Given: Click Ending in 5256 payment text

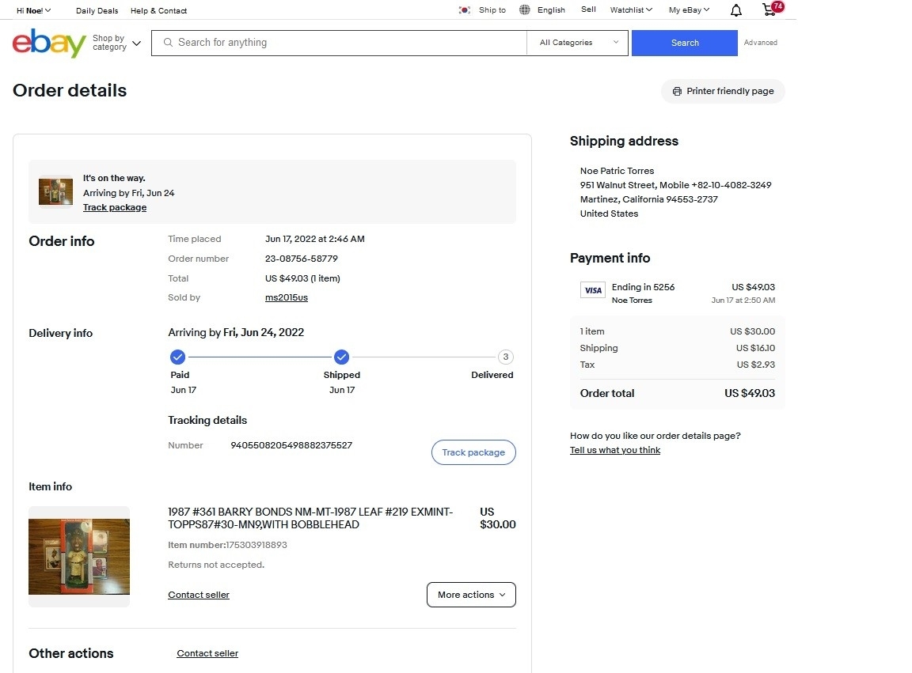Looking at the screenshot, I should pos(643,287).
